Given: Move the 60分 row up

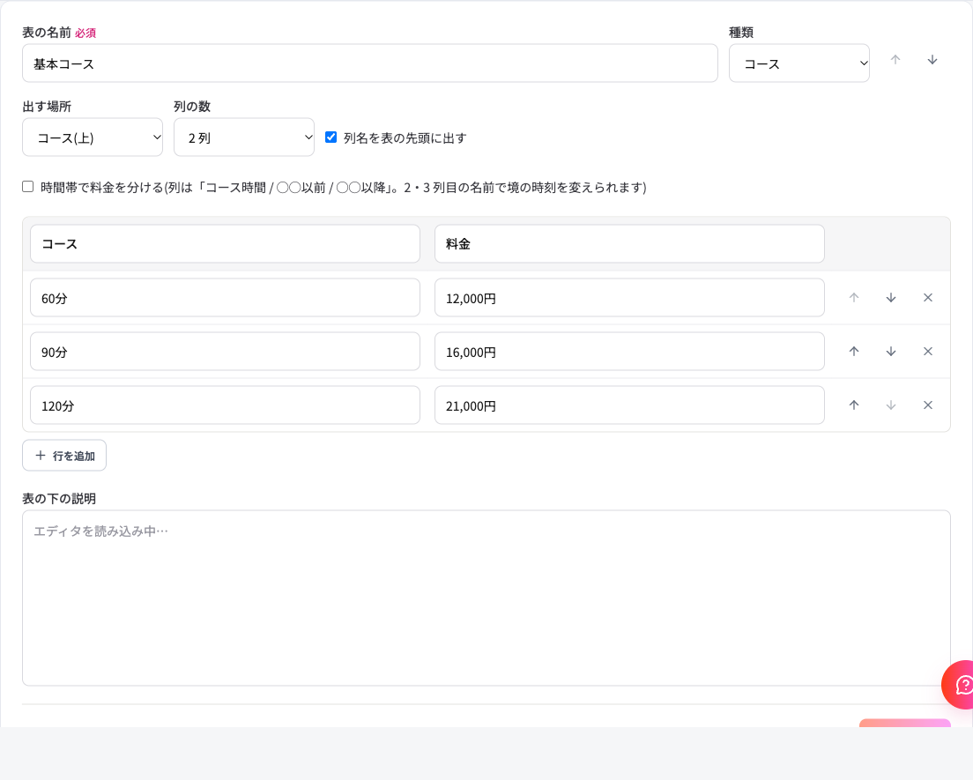Looking at the screenshot, I should click(x=854, y=298).
